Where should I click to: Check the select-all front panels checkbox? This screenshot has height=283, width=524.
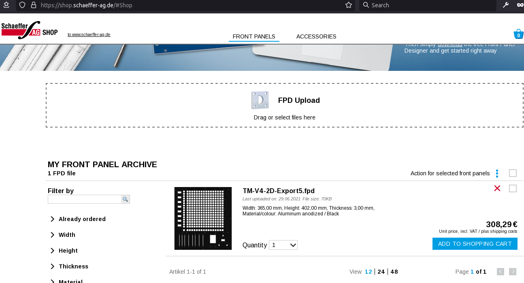point(513,173)
